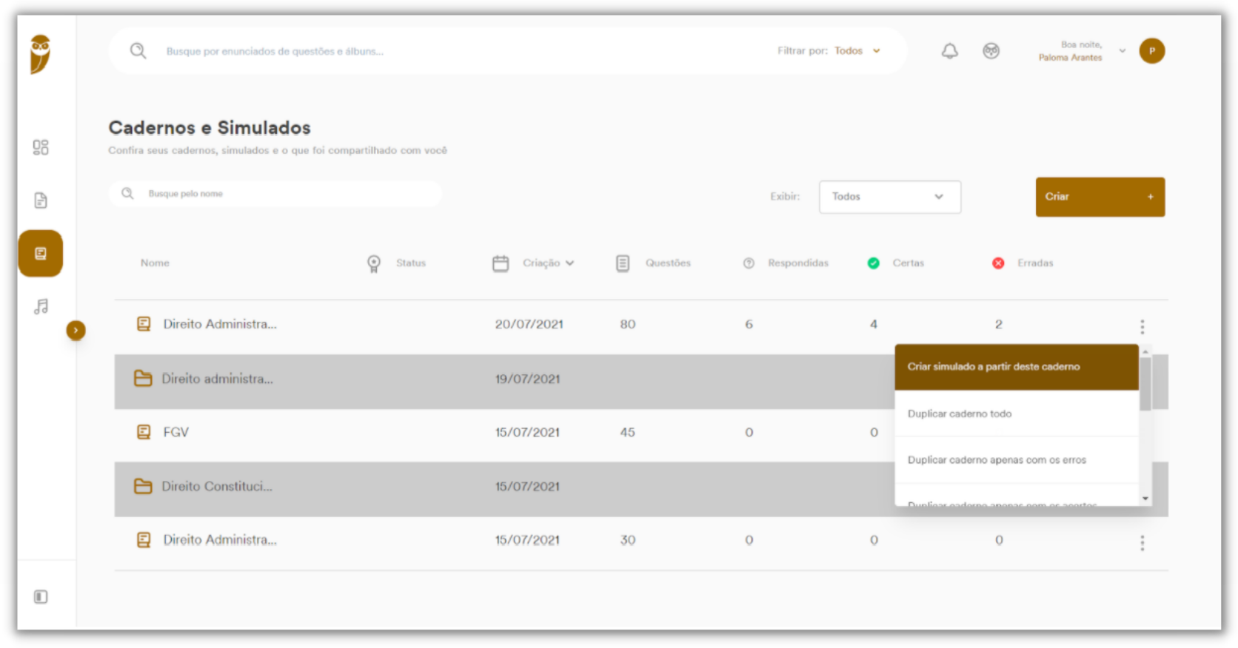Focus the Busque pelo nome search field
Screen dimensions: 1238x648
click(x=275, y=194)
